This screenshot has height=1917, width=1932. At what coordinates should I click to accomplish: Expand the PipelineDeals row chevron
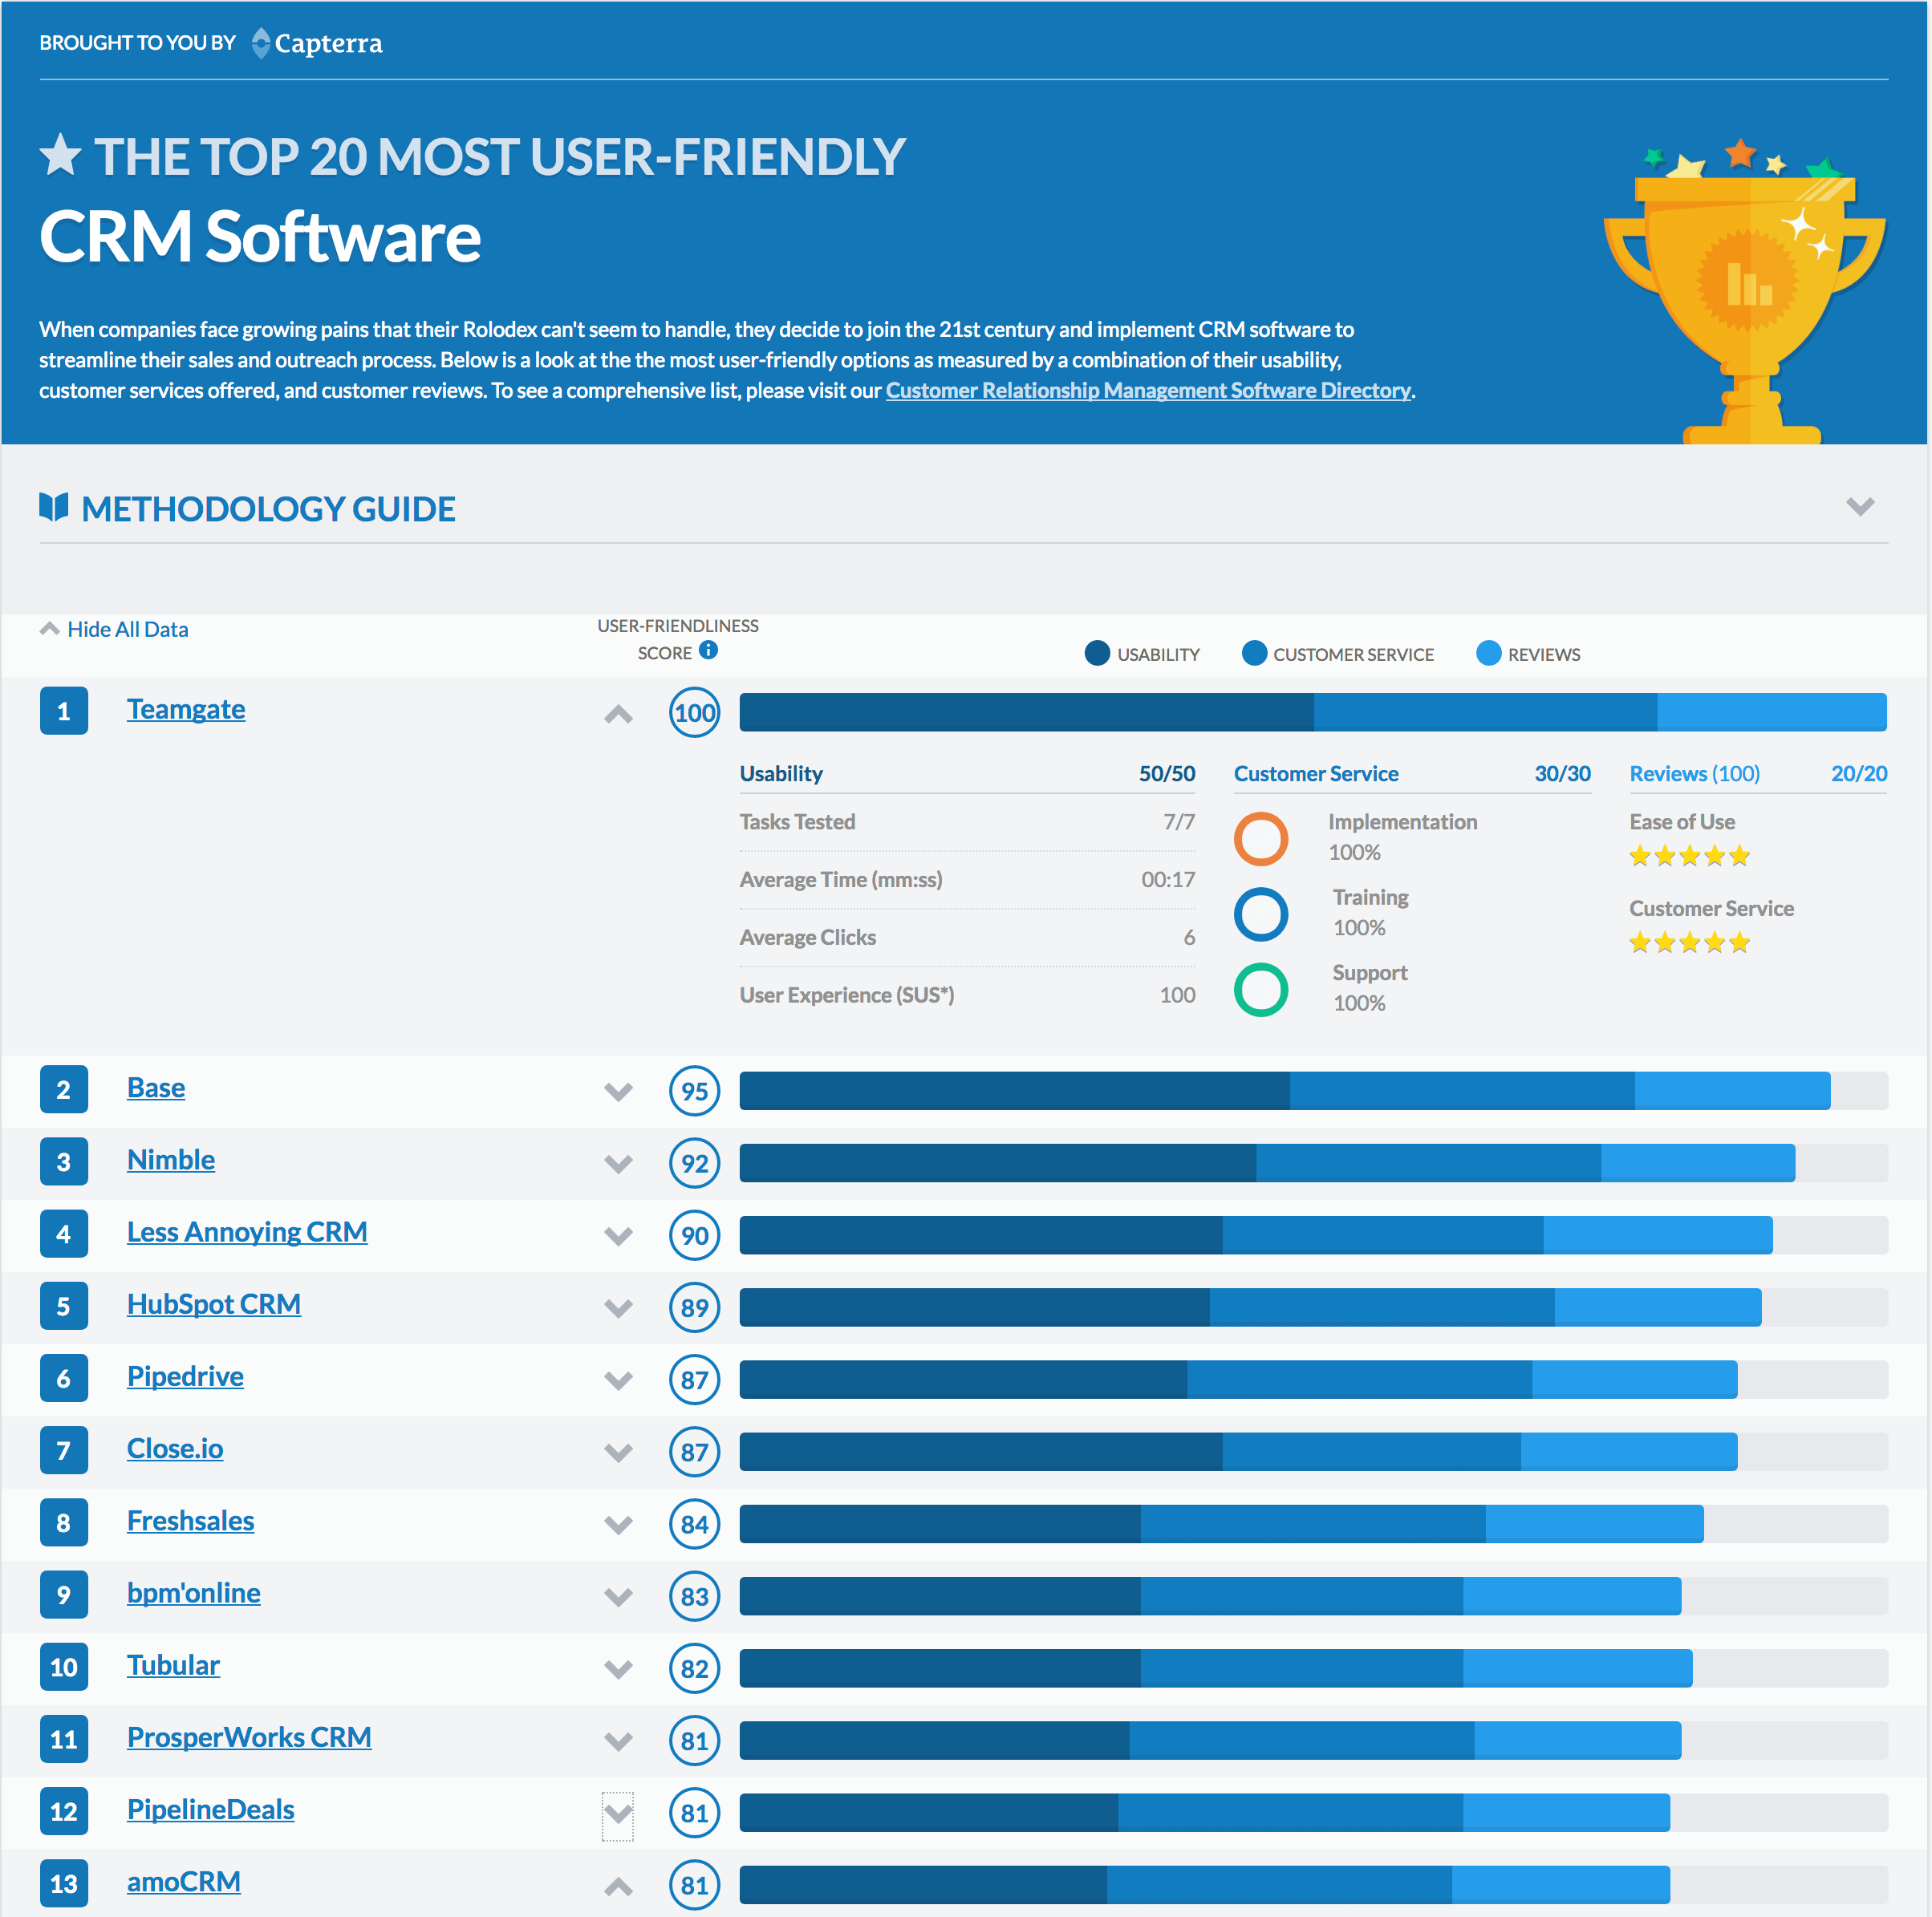pyautogui.click(x=618, y=1813)
